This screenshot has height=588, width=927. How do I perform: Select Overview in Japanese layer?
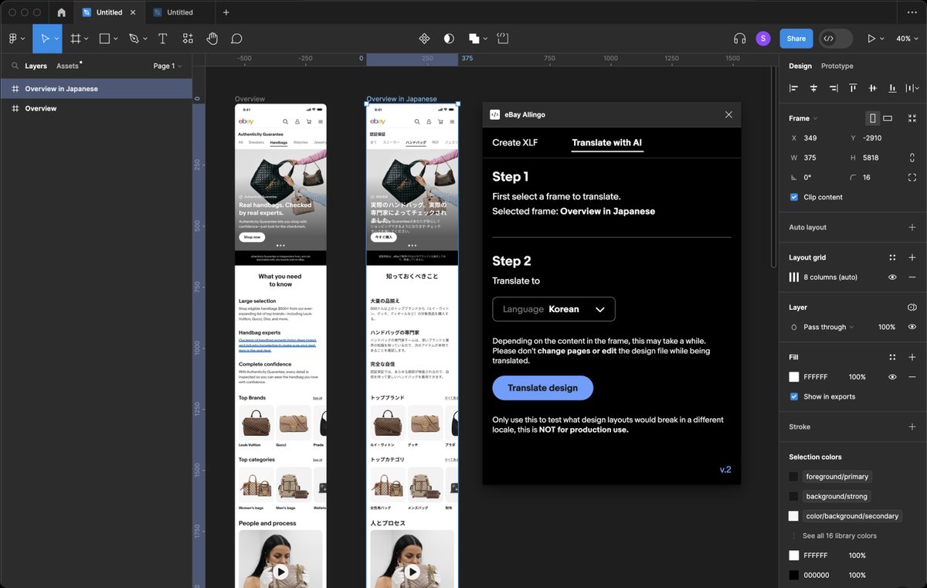[x=96, y=89]
